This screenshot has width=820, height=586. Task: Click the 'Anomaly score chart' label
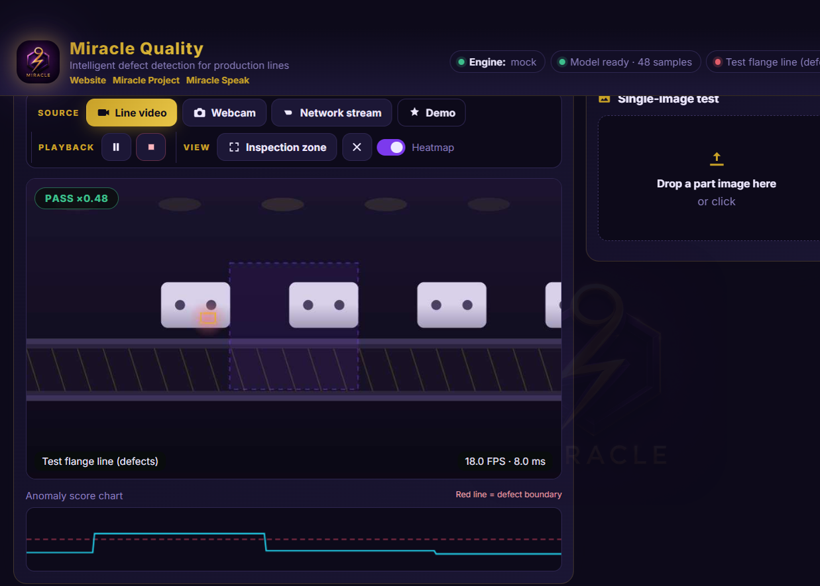(74, 496)
